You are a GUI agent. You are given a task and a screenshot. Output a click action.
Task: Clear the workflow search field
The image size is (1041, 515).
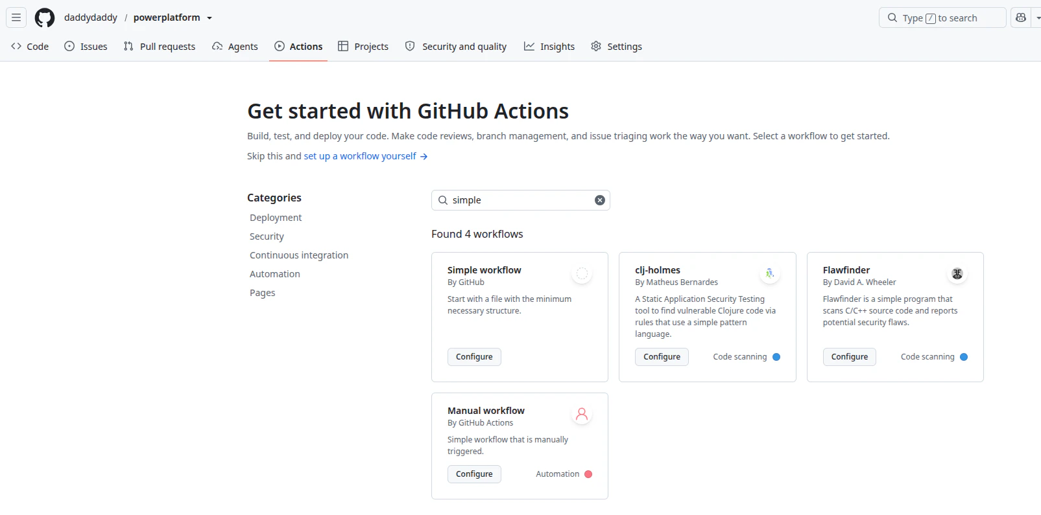(x=600, y=200)
